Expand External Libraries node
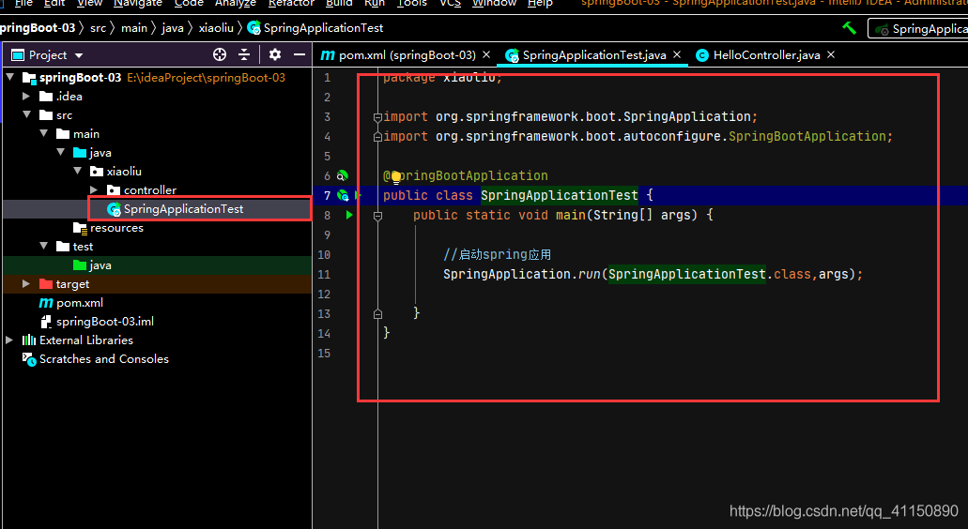968x529 pixels. tap(9, 340)
